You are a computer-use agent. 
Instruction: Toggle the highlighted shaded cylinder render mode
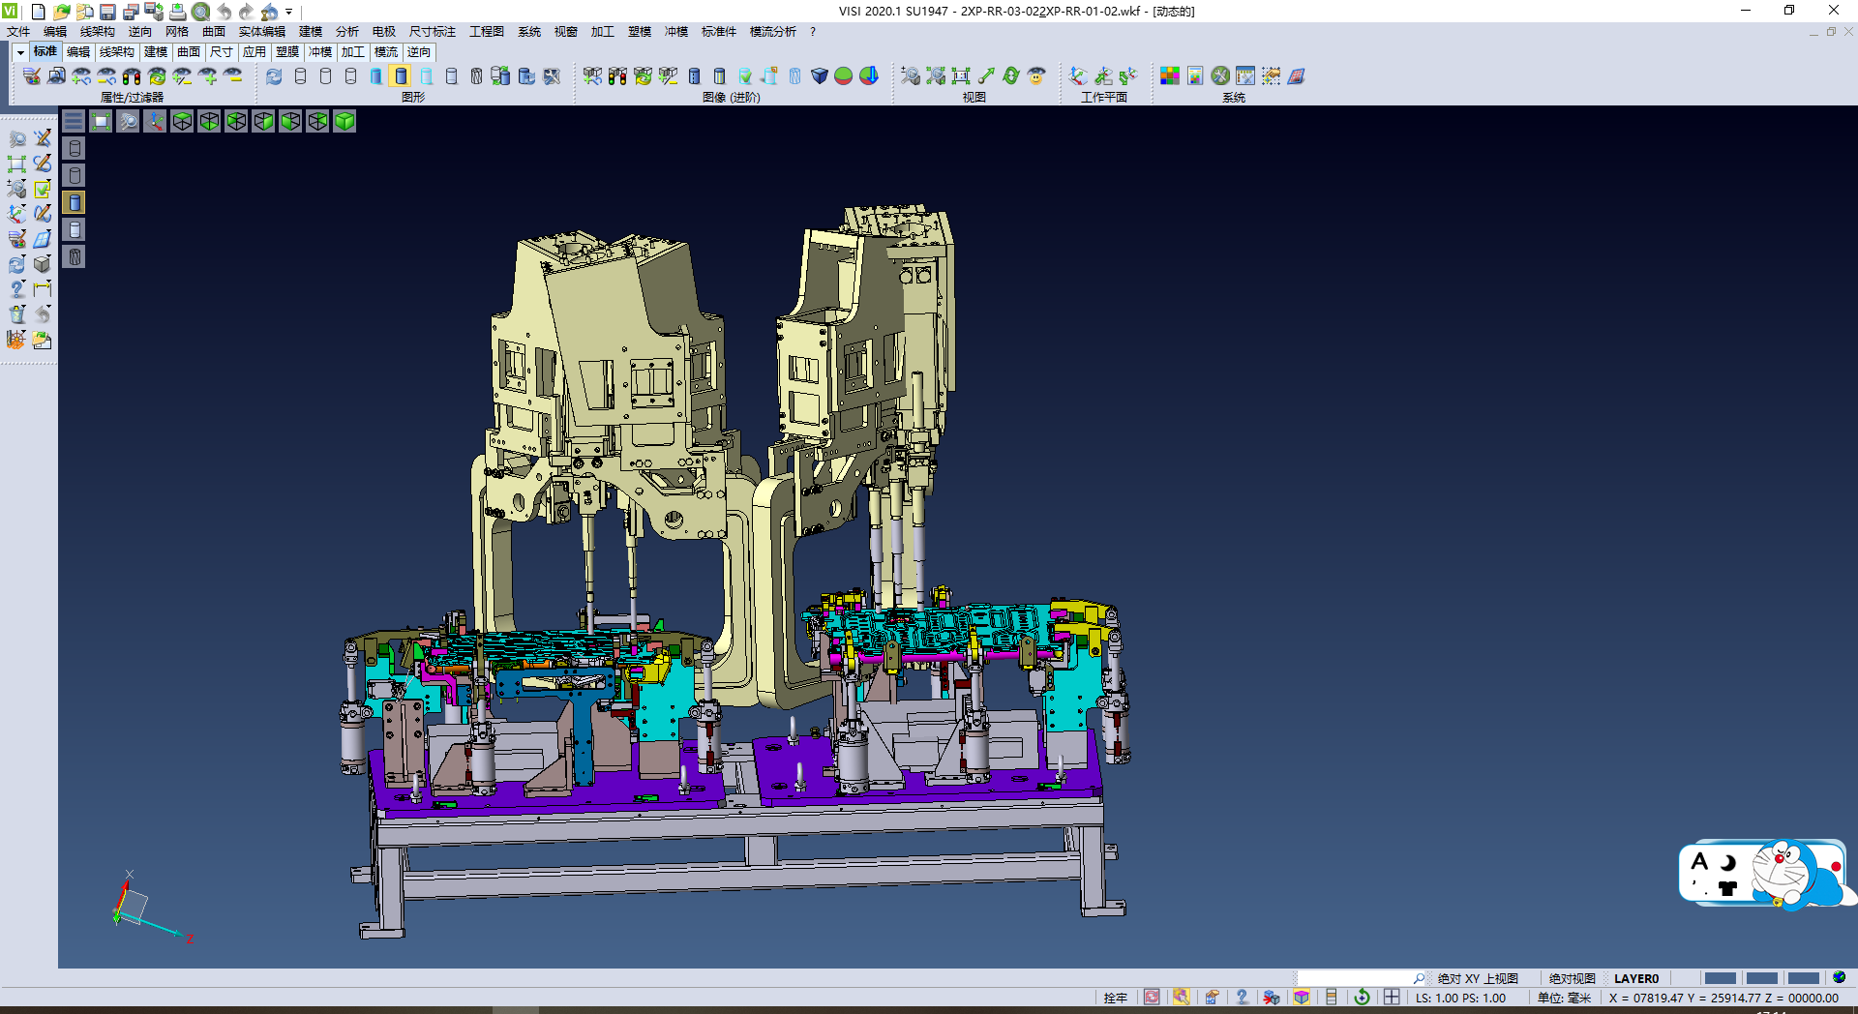(x=401, y=75)
